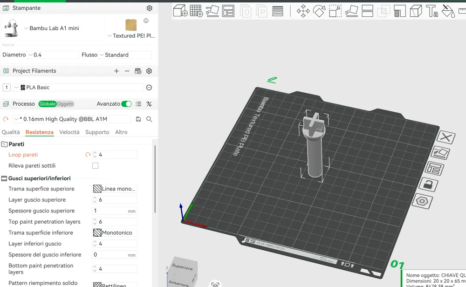Select the Cut tool
This screenshot has width=466, height=287.
pos(367,11)
